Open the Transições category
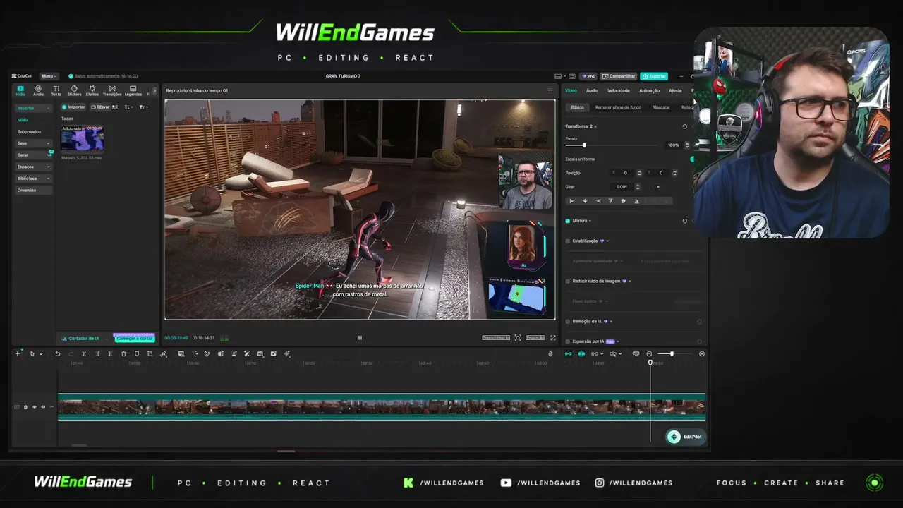The height and width of the screenshot is (508, 903). point(112,90)
